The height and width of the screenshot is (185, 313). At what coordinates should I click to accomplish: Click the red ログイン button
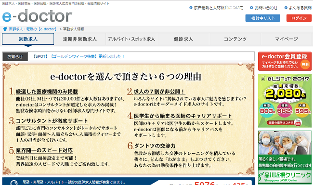[x=299, y=18]
